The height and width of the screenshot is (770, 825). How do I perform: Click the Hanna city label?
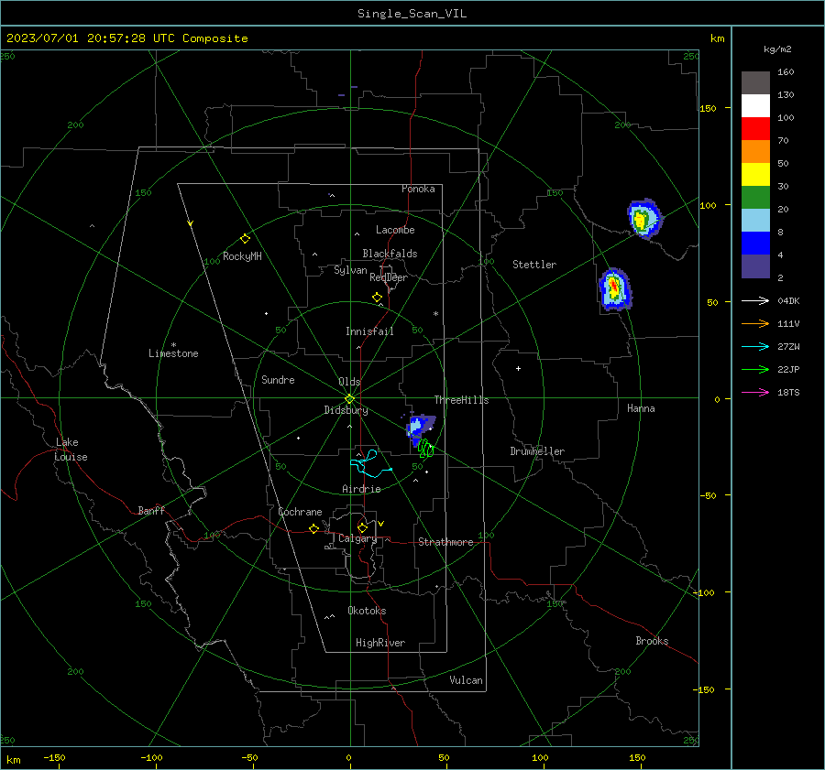641,408
